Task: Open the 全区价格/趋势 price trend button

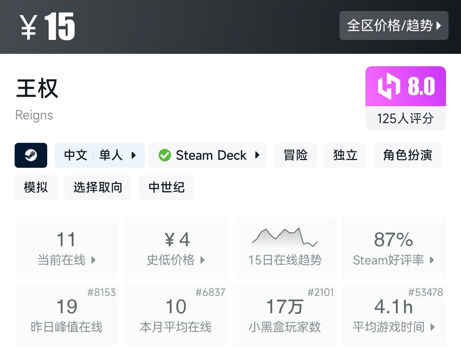Action: click(394, 25)
